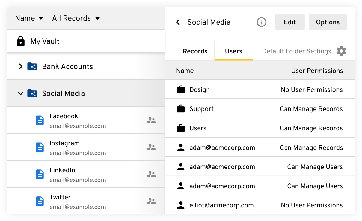The image size is (362, 221).
Task: Click elliot@acmecorp.com email text
Action: pos(221,205)
